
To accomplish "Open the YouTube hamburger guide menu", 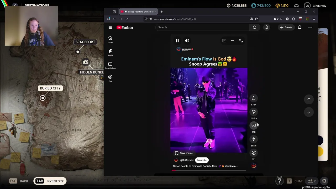I will (x=110, y=27).
